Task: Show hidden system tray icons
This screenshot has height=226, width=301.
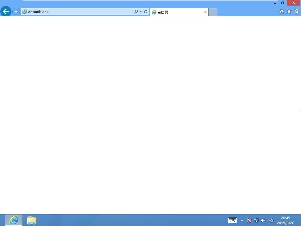Action: pyautogui.click(x=242, y=220)
